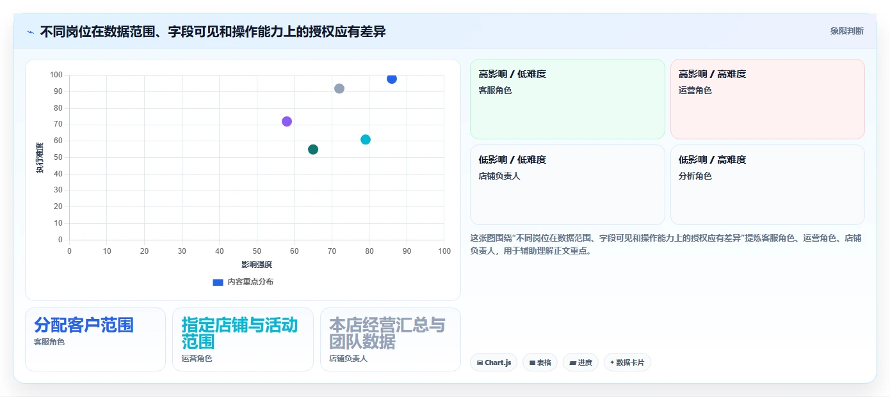This screenshot has width=890, height=397.
Task: Click the main title 不同岗位在数据范围
Action: point(213,31)
